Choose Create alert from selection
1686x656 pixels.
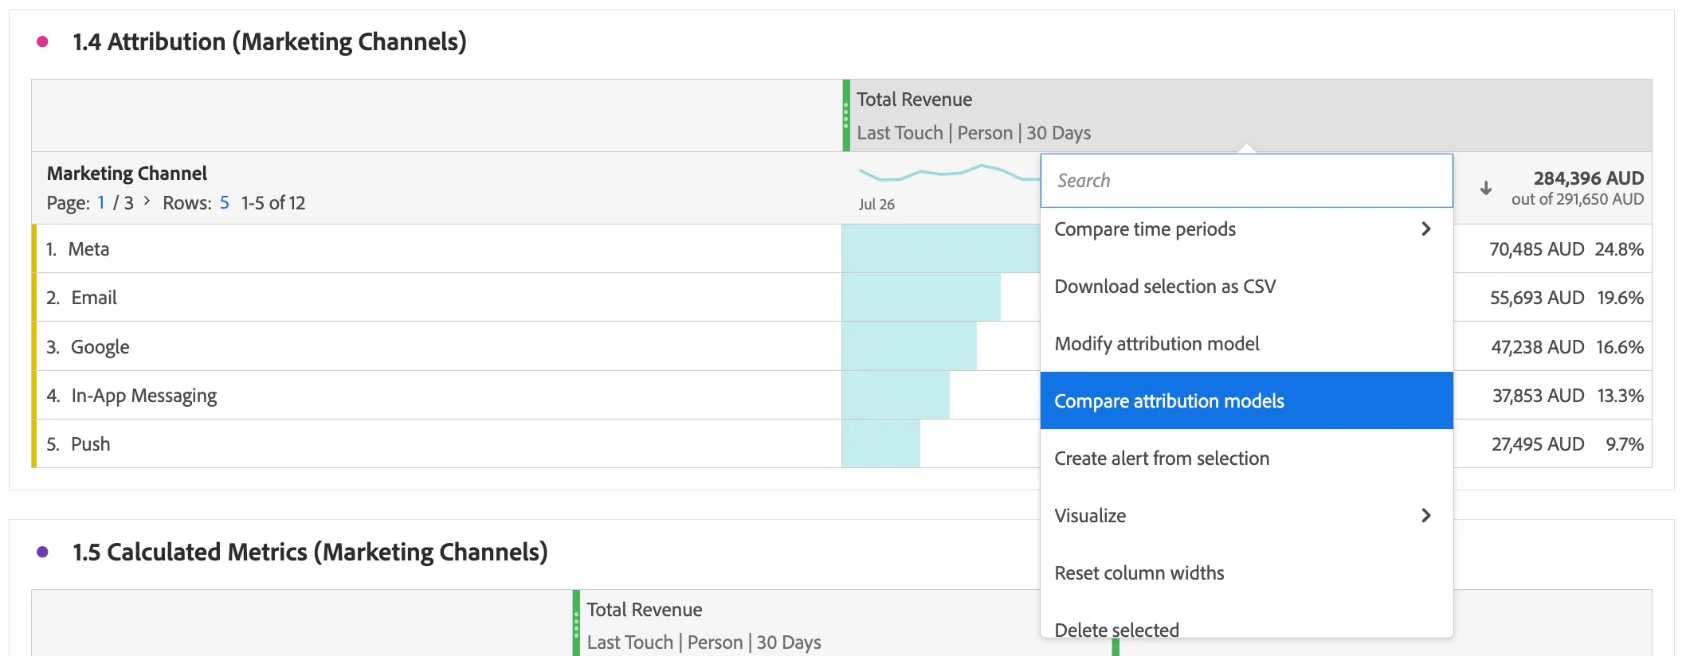[1246, 459]
